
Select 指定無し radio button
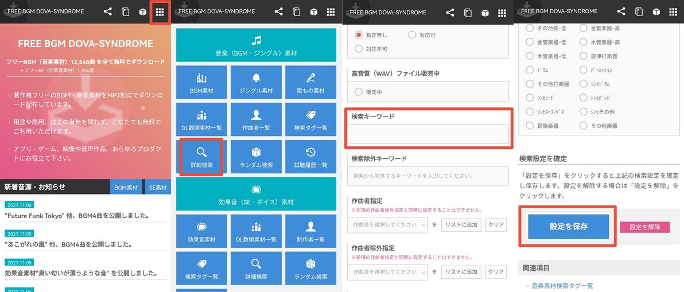(x=359, y=35)
